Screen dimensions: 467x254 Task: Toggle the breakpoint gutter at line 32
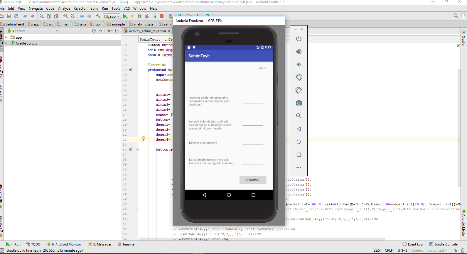click(x=131, y=140)
